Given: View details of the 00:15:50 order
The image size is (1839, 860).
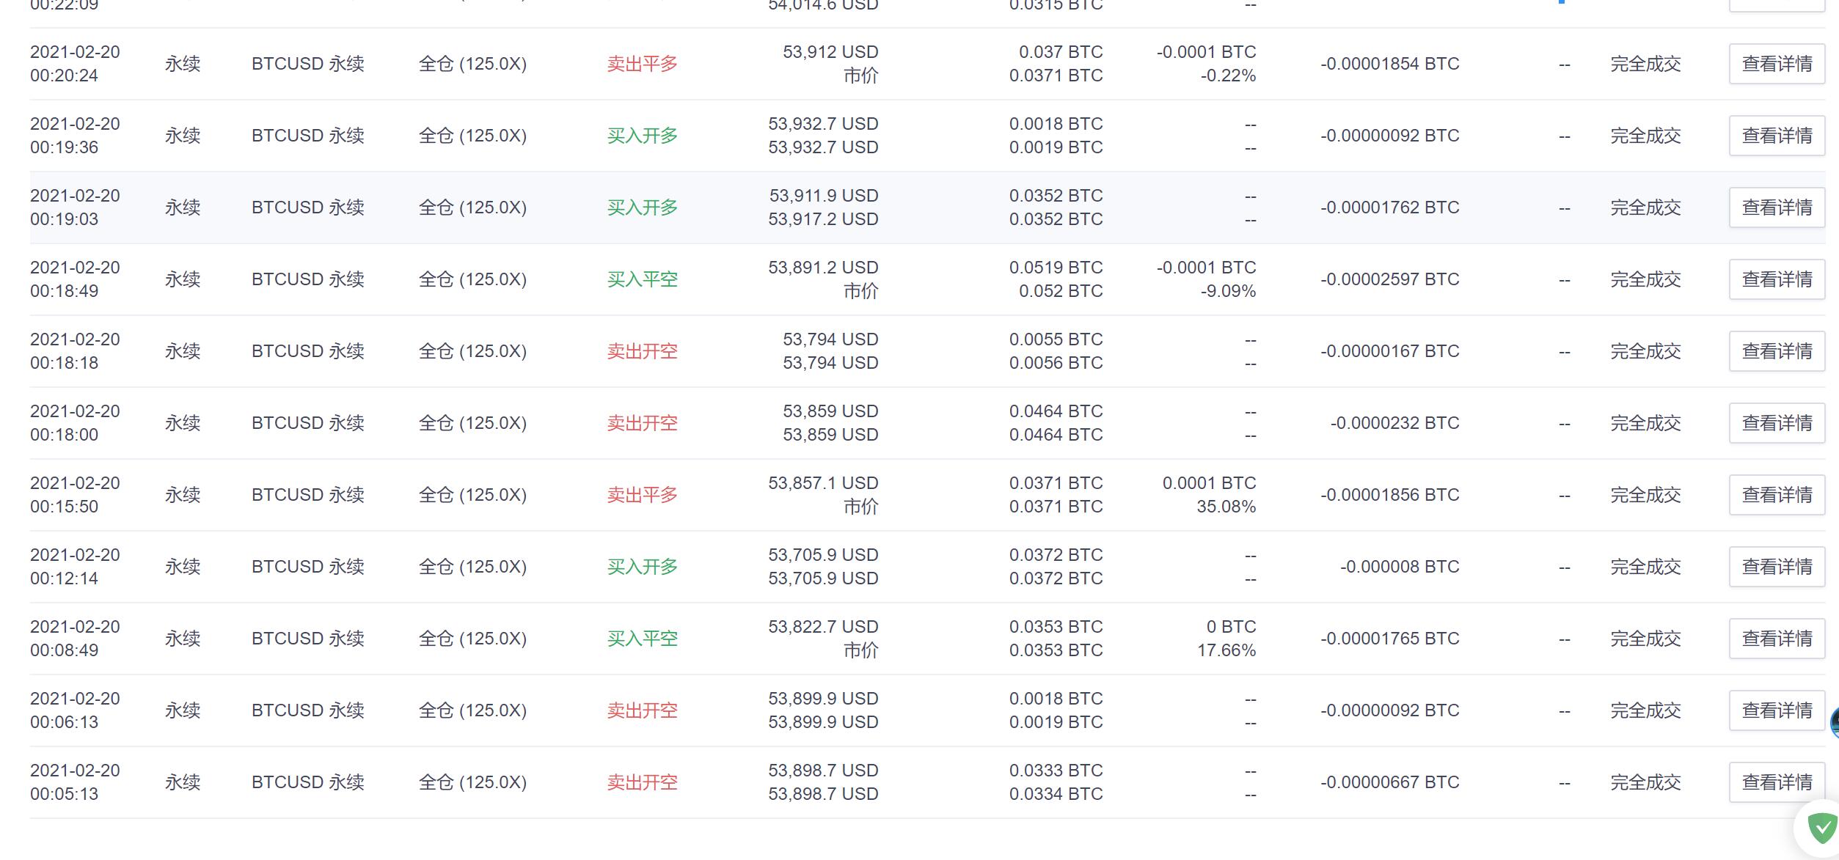Looking at the screenshot, I should pos(1776,495).
